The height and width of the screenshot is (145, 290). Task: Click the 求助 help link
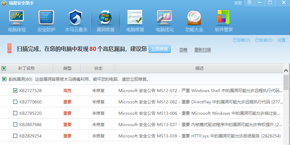point(238,3)
